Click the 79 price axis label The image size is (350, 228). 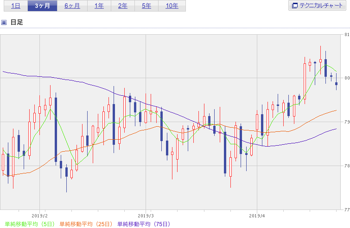347,122
